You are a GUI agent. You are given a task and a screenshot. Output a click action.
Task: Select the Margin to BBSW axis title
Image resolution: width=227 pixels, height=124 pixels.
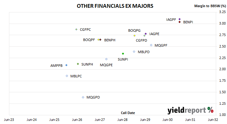210,6
